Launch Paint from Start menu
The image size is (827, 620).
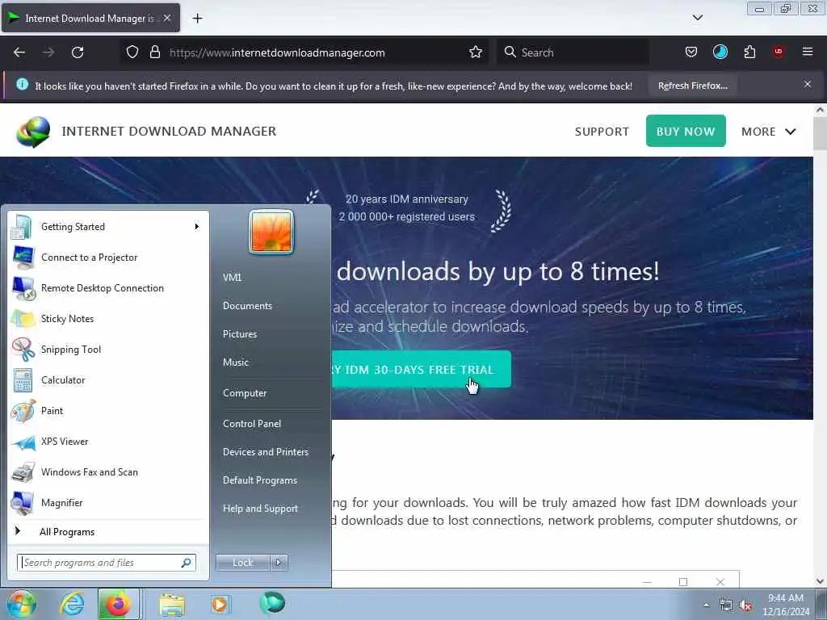pos(108,411)
